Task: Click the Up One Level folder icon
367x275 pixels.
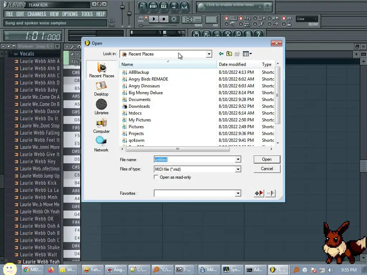Action: [229, 54]
